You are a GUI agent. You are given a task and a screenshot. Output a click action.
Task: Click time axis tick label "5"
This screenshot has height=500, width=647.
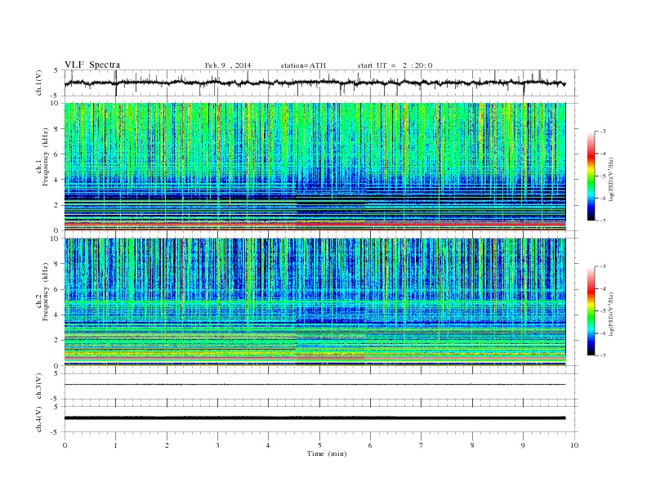click(319, 445)
